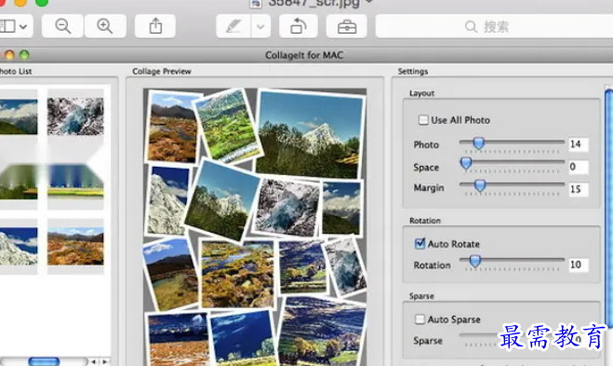Screen dimensions: 613x366
Task: Click the Margin slider handle
Action: coord(480,185)
